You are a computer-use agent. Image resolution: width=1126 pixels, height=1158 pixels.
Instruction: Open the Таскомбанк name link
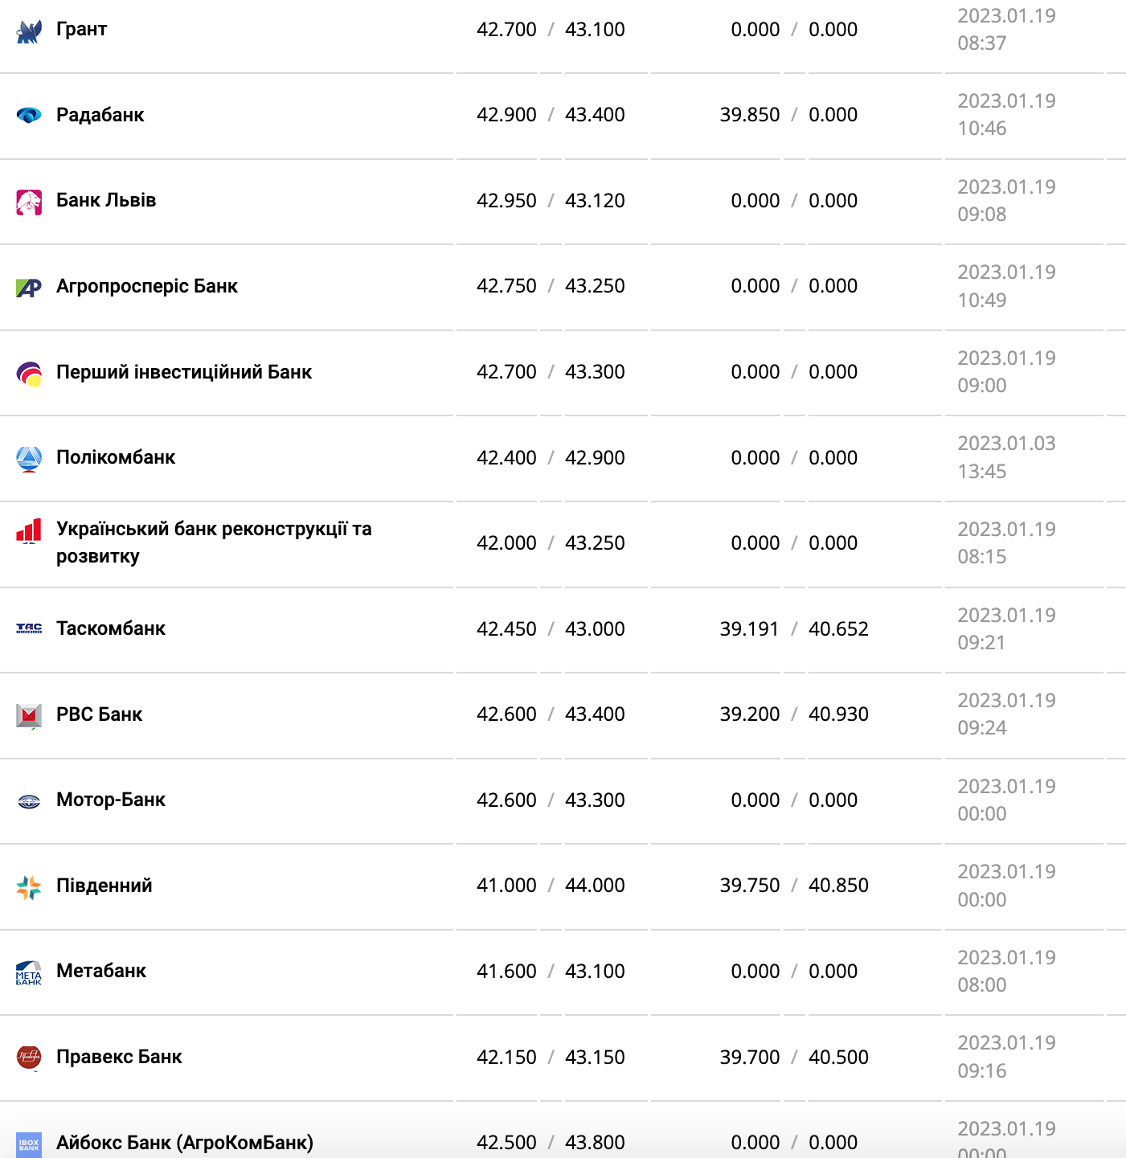coord(111,628)
